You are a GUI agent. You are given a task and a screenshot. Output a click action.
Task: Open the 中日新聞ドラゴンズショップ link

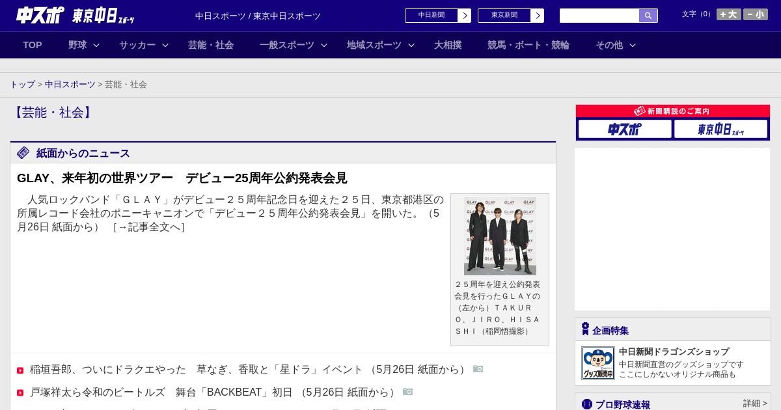tap(674, 351)
